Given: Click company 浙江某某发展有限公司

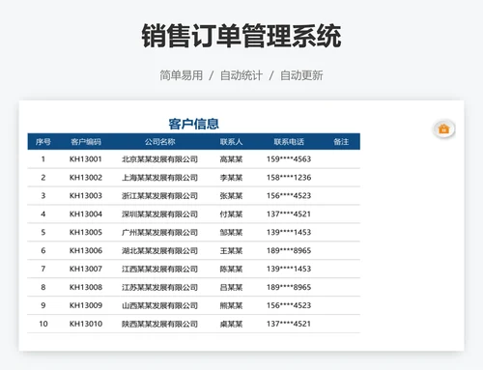Looking at the screenshot, I should tap(159, 196).
